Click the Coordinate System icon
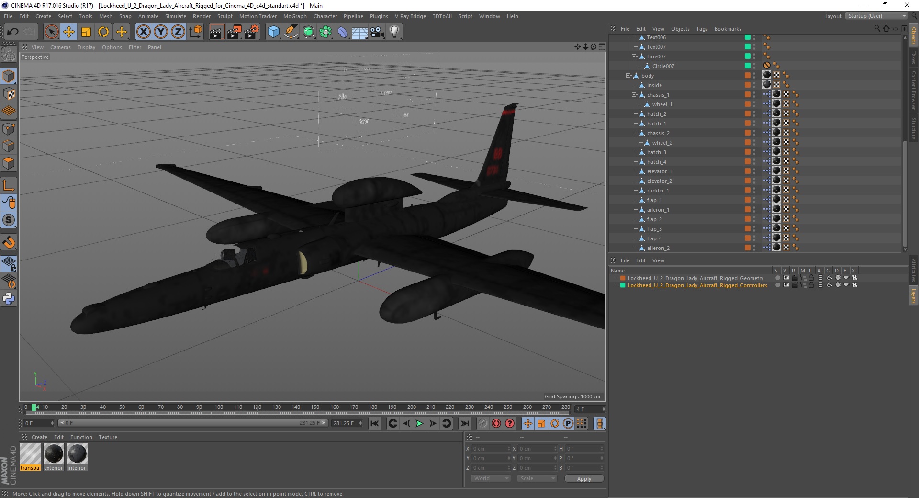 195,32
